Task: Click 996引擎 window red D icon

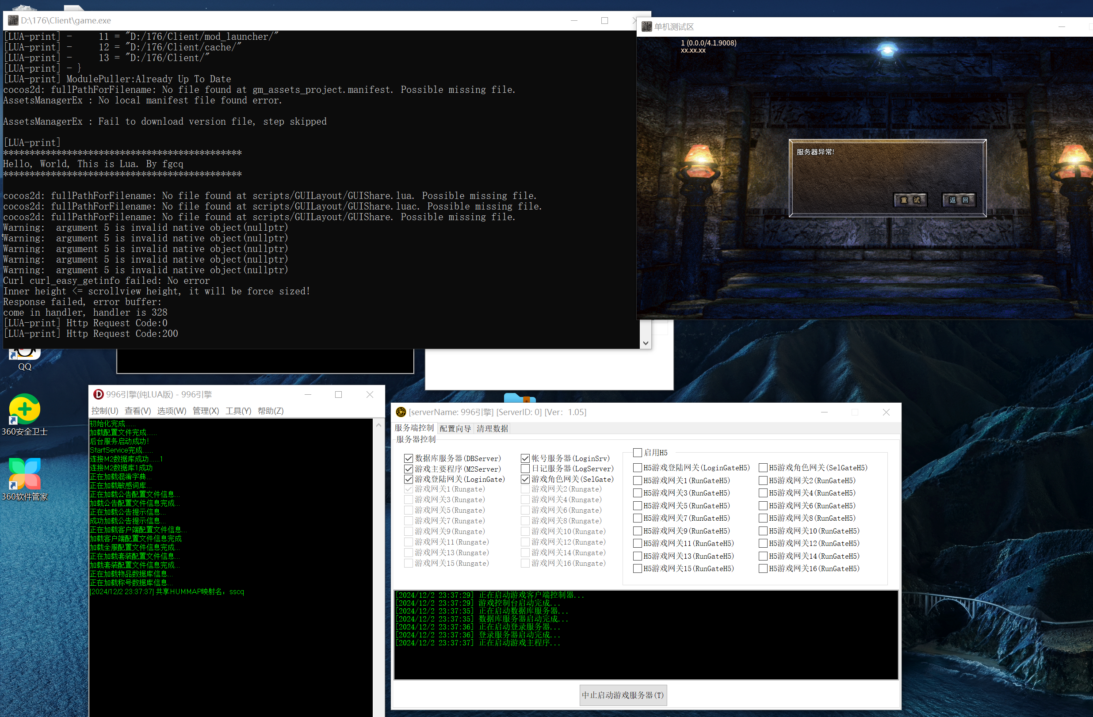Action: [98, 394]
